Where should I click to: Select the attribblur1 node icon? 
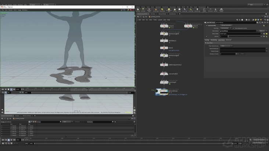[x=164, y=41]
